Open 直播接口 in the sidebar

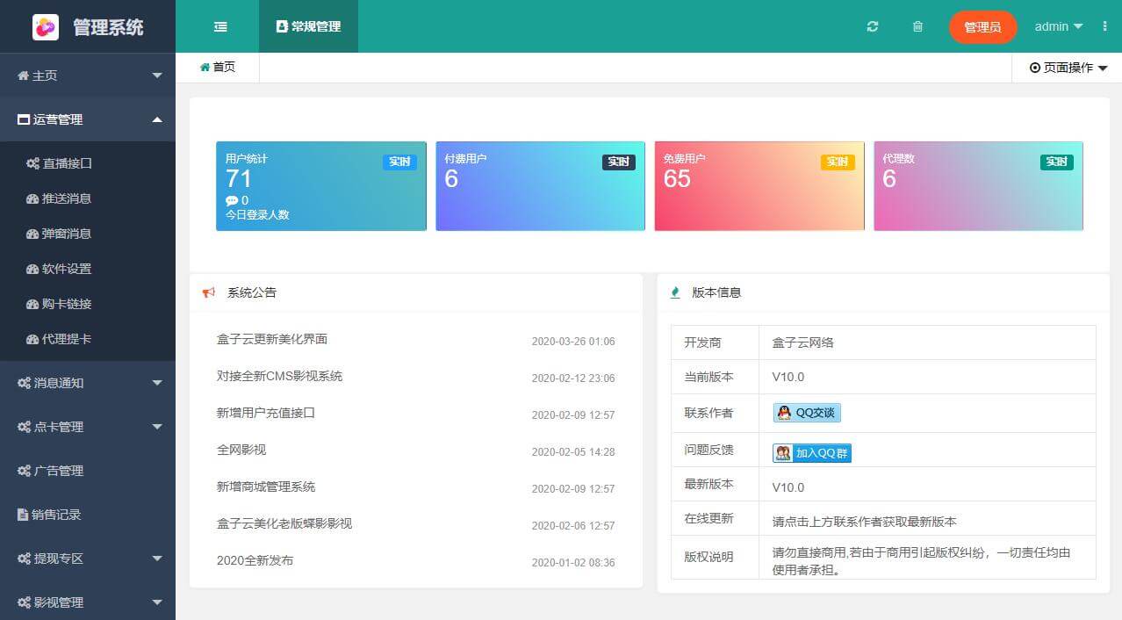coord(67,163)
